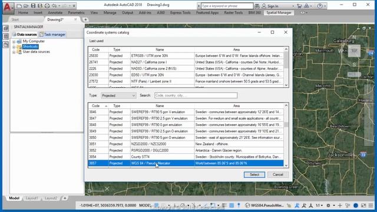Switch to Layout1 tab

click(x=32, y=198)
